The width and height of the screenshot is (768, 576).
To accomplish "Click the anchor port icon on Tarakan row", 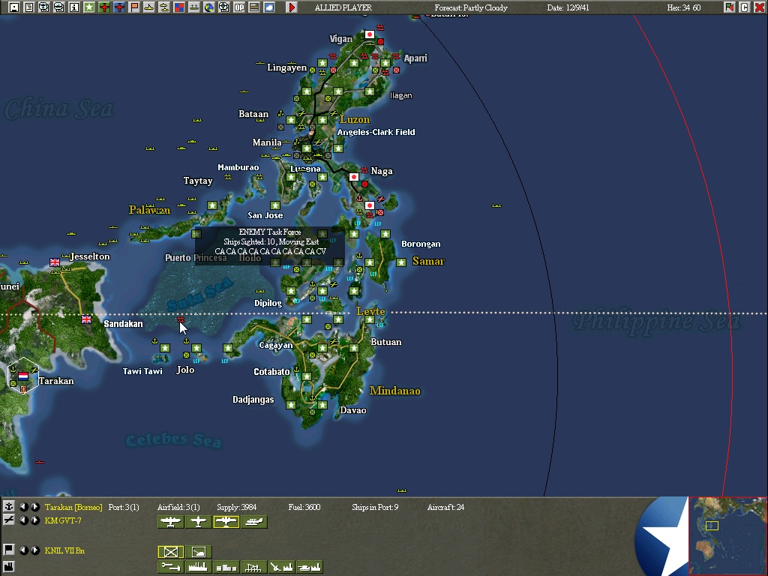I will tap(8, 506).
